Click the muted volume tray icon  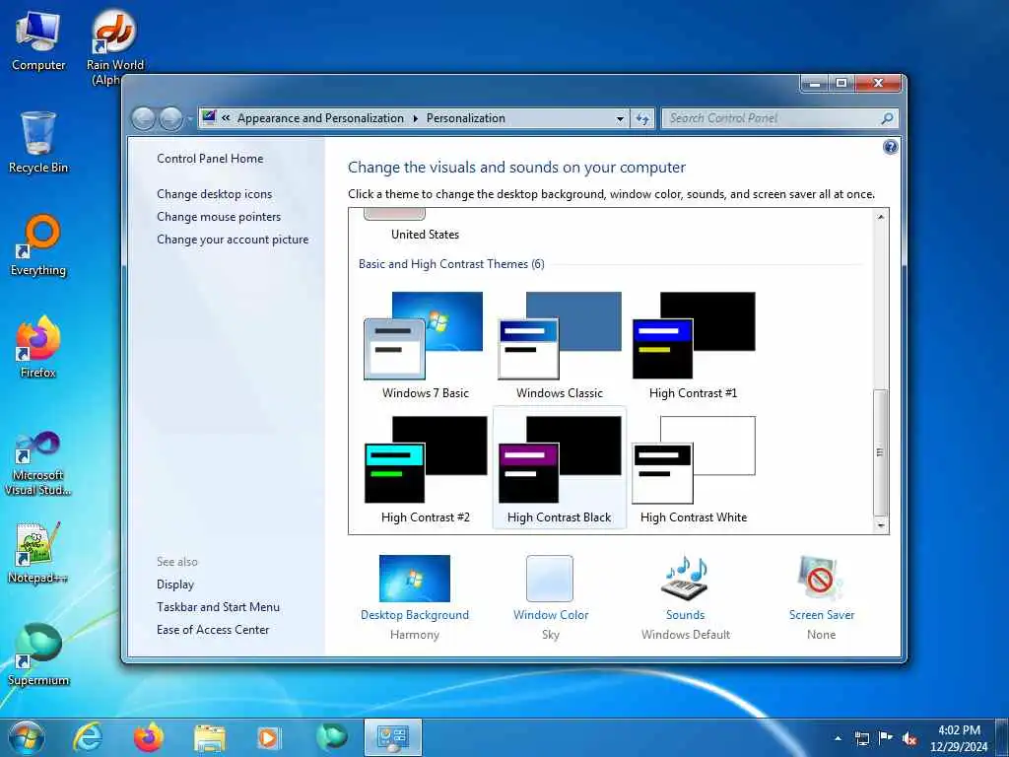tap(909, 739)
